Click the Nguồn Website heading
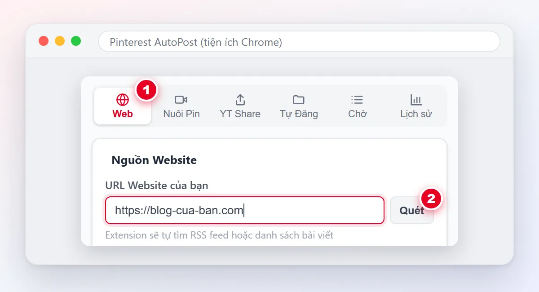This screenshot has width=539, height=292. [x=154, y=160]
